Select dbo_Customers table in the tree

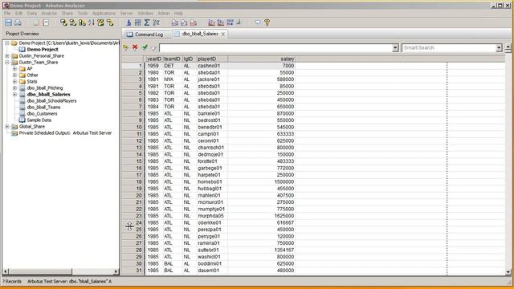[42, 114]
